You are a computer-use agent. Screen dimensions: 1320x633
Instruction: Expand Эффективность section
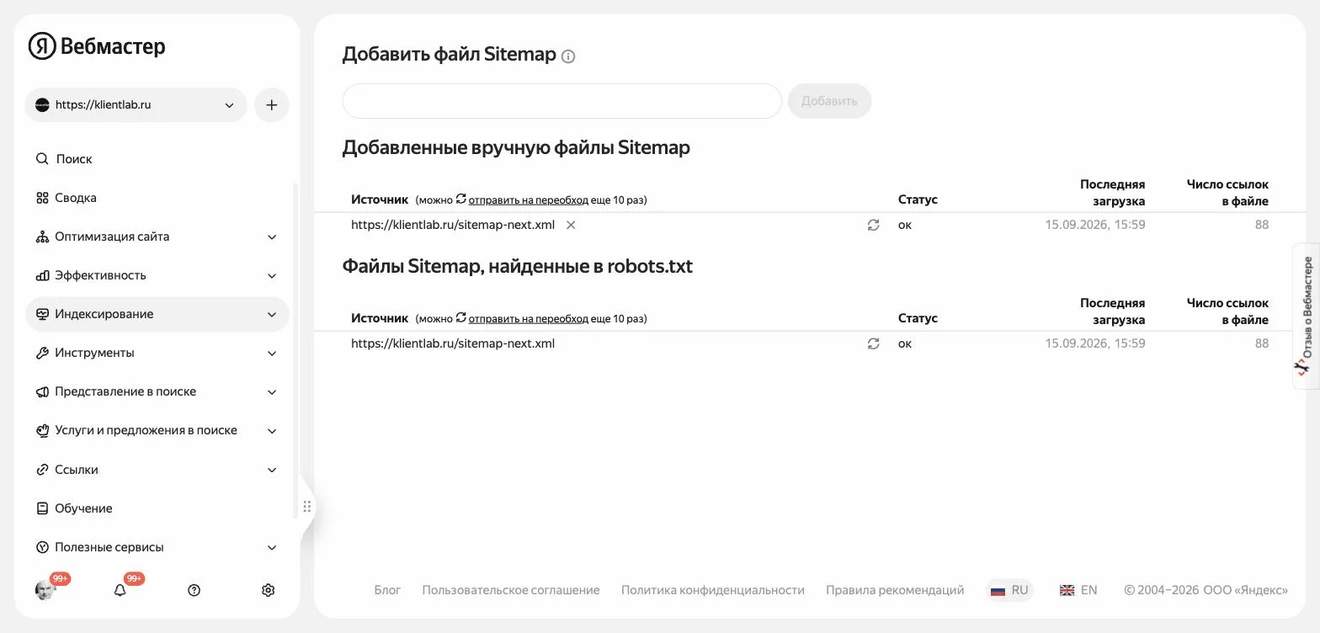[157, 275]
